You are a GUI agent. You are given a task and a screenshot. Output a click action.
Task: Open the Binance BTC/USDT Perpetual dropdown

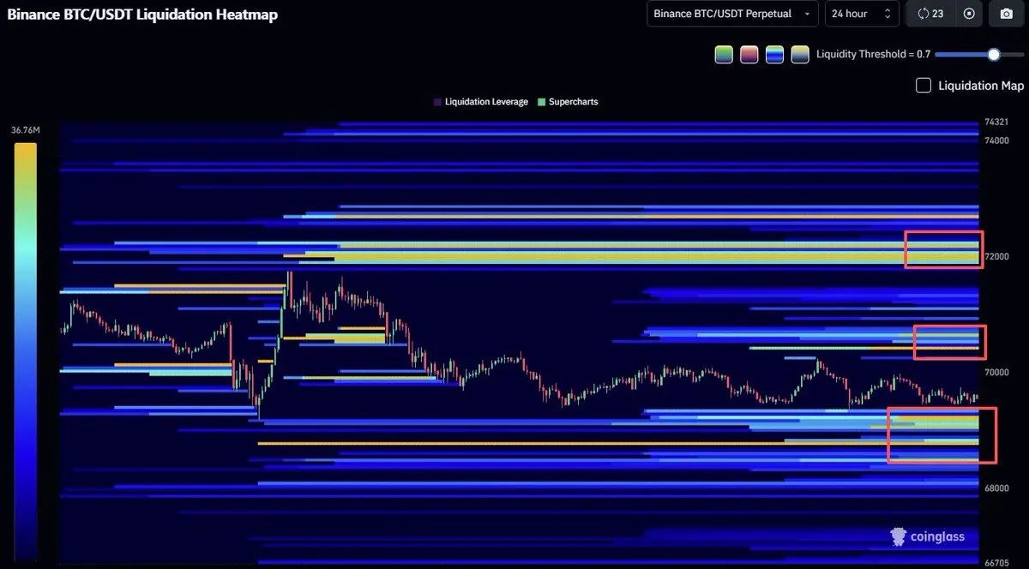click(732, 14)
